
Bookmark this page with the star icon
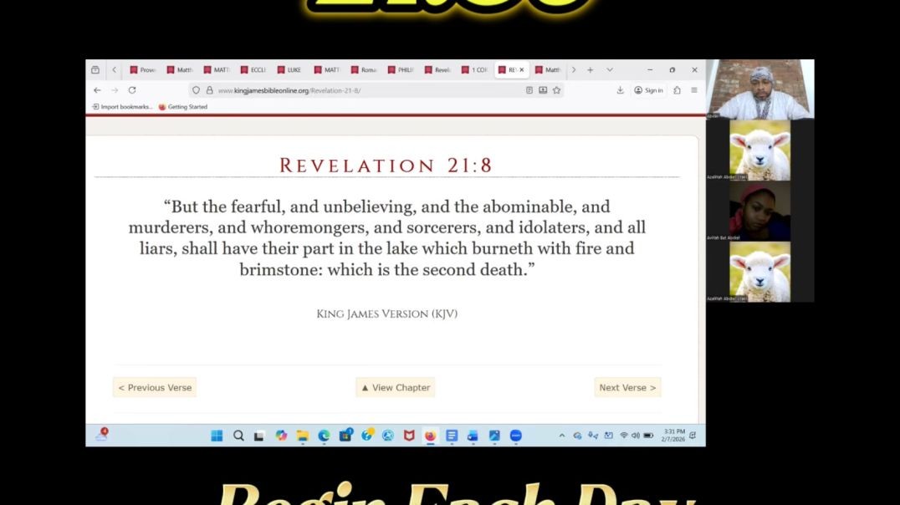tap(556, 90)
